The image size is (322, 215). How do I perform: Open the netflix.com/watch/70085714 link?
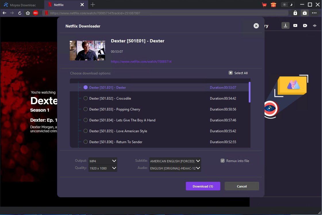tap(141, 62)
